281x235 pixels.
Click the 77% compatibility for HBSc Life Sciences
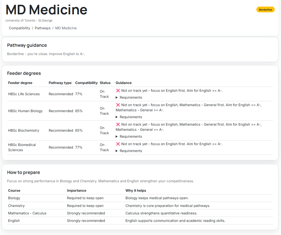point(79,94)
